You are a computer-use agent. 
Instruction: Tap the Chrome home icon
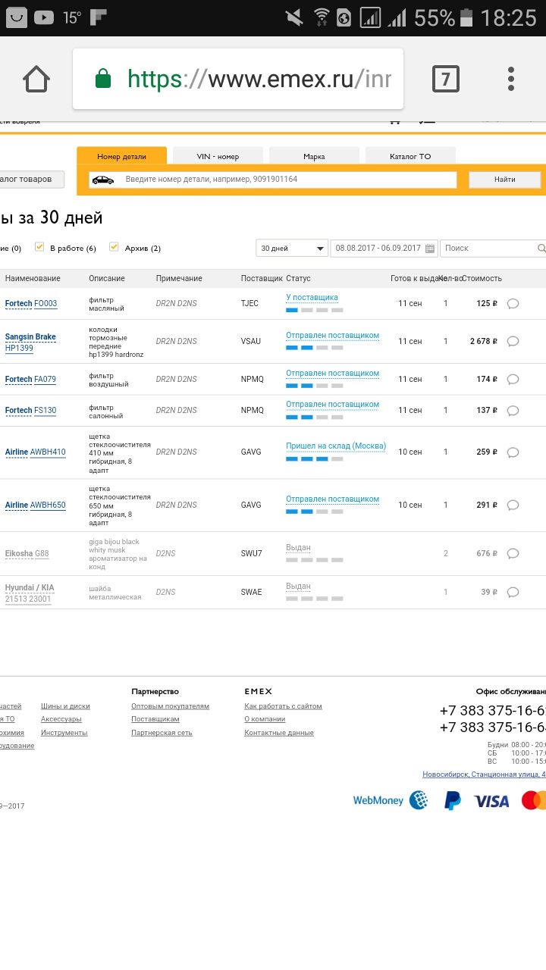click(x=36, y=79)
